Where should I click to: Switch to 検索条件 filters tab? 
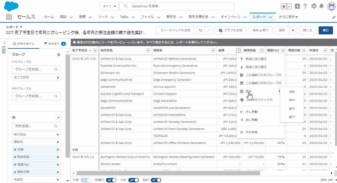click(55, 44)
